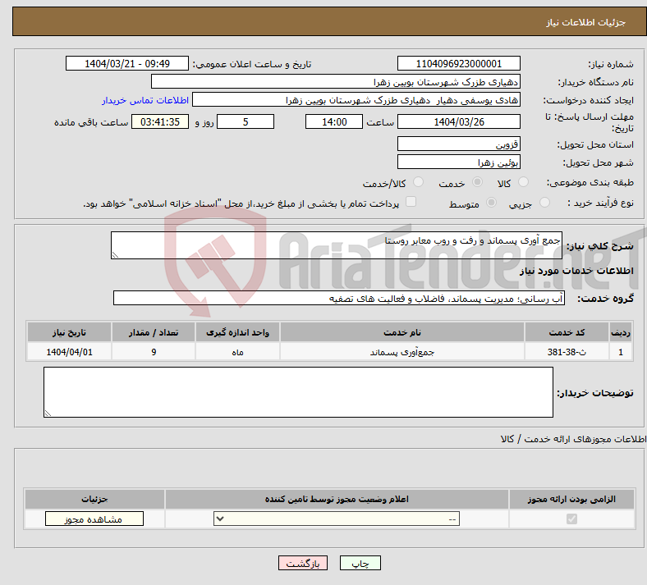Click the نام خدمت column header

point(402,332)
